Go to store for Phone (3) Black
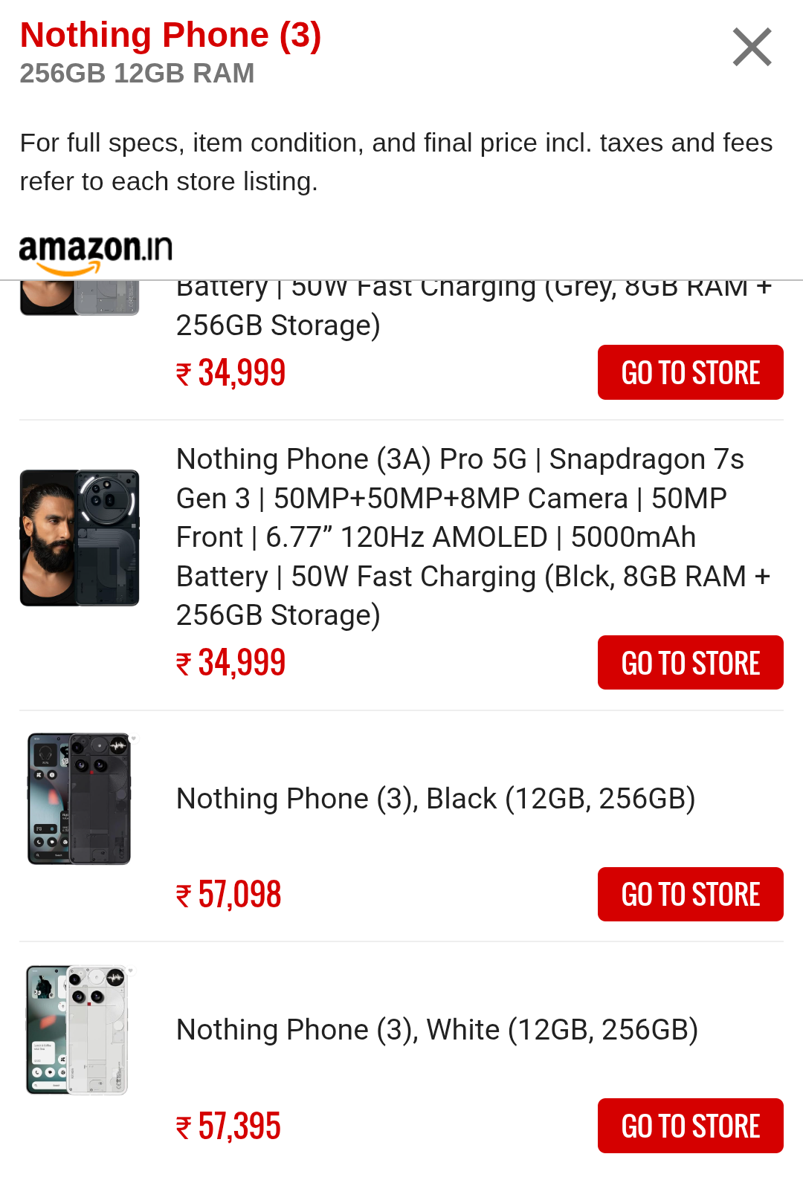Screen dimensions: 803x1177 [690, 895]
